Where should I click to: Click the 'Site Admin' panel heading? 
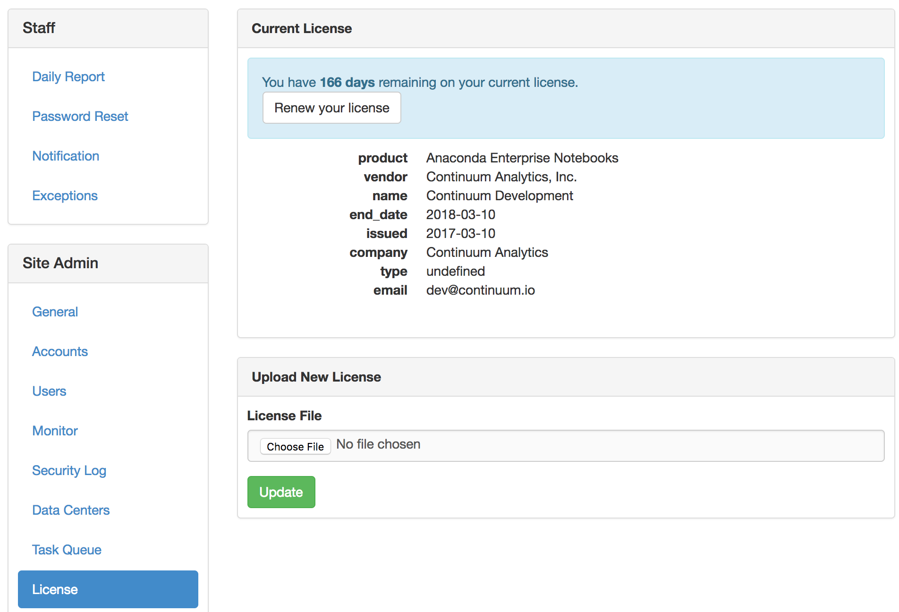click(60, 263)
